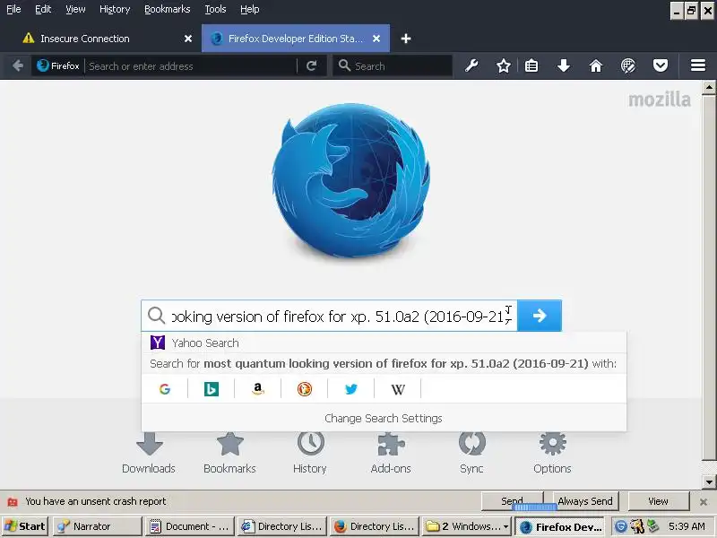Open Add-ons shortcut on start page
Viewport: 717px width, 538px height.
[x=391, y=454]
